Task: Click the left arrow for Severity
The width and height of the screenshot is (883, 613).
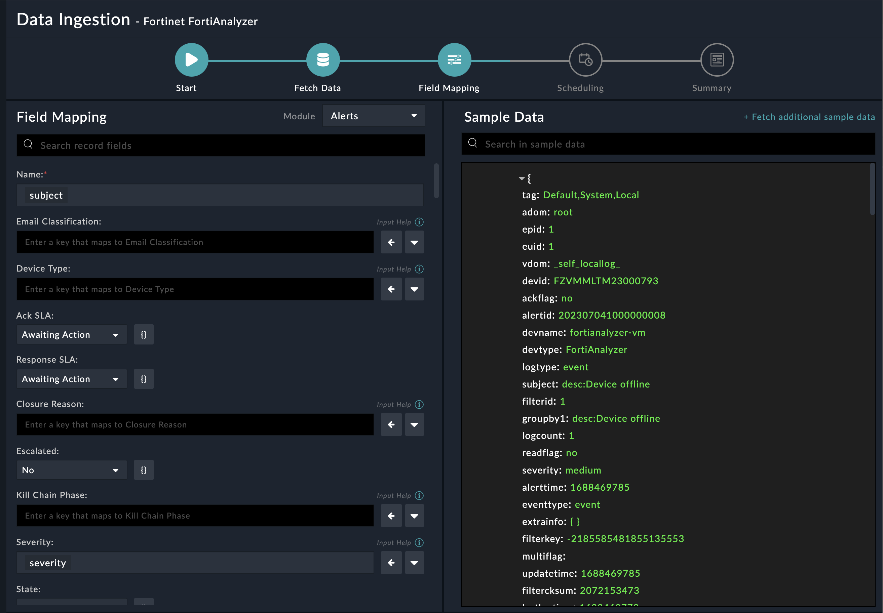Action: coord(391,563)
